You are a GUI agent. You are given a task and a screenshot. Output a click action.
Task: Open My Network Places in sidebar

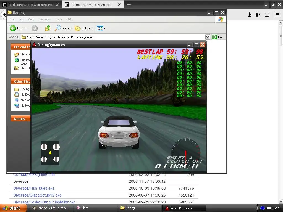[x=22, y=105]
